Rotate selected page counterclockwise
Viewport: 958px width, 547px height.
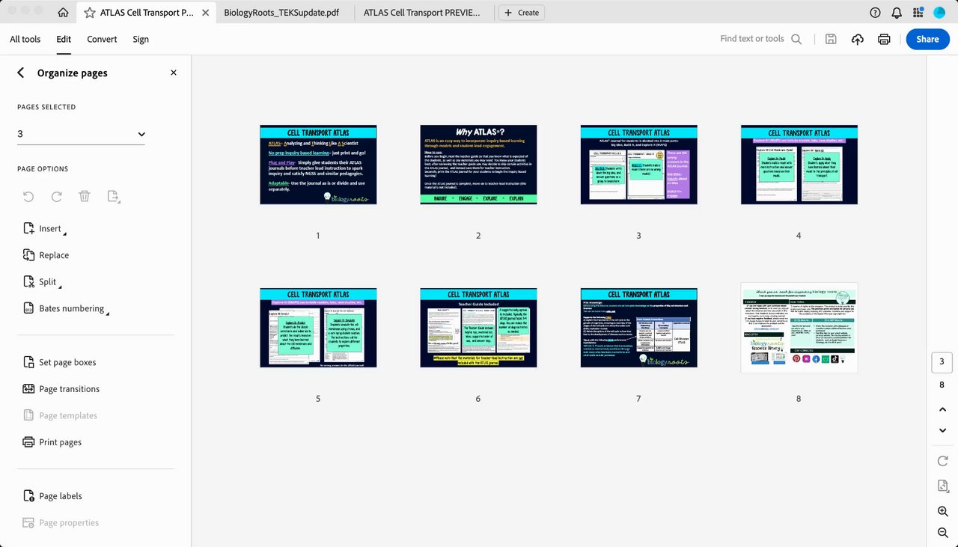coord(28,196)
